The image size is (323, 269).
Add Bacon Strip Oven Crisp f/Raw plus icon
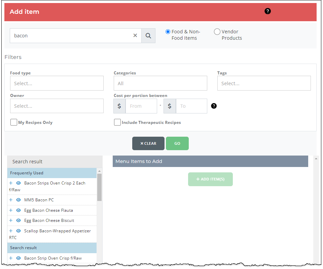click(11, 258)
